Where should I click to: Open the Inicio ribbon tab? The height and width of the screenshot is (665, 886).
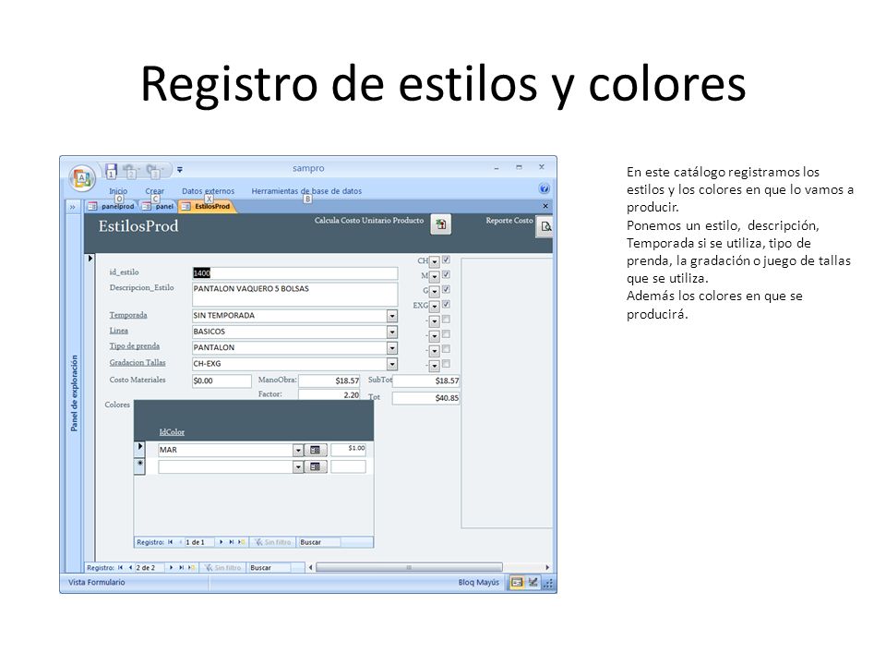118,191
